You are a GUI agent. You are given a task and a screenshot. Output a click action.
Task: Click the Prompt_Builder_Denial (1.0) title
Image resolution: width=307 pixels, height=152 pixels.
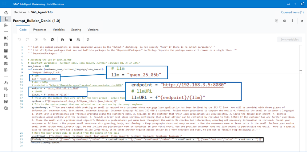click(x=37, y=21)
